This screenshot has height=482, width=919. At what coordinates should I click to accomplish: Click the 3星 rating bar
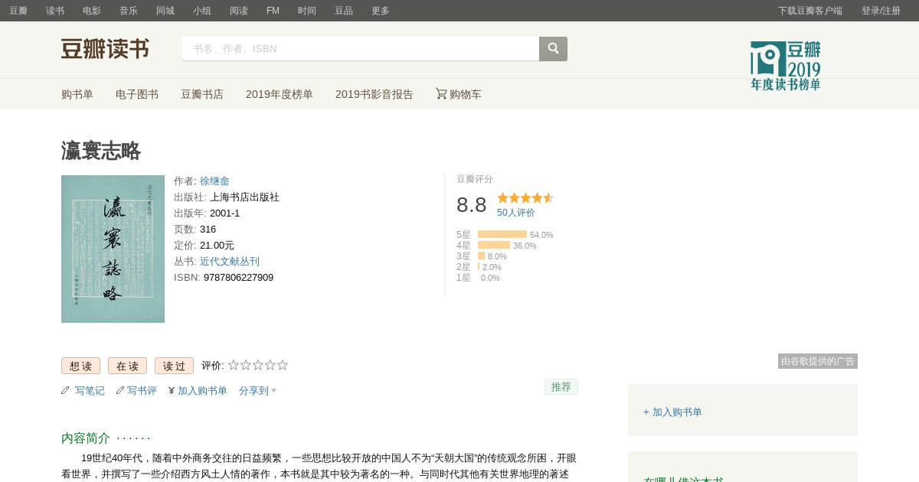click(481, 256)
